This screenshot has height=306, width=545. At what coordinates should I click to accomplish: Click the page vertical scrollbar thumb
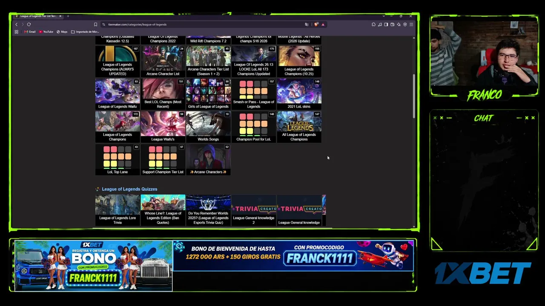click(414, 96)
